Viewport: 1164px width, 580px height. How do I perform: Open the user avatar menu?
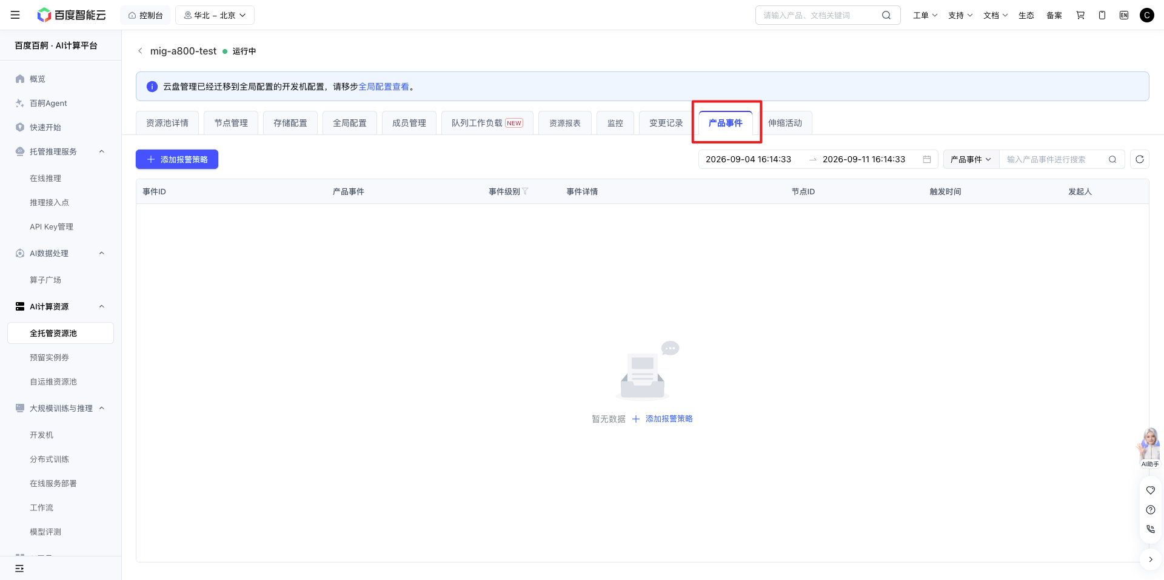pyautogui.click(x=1147, y=15)
